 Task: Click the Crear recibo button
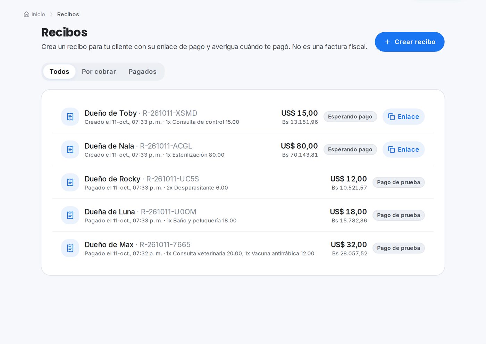[410, 42]
